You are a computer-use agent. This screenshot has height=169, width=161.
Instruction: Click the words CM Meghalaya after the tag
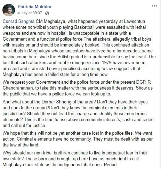coord(50,22)
